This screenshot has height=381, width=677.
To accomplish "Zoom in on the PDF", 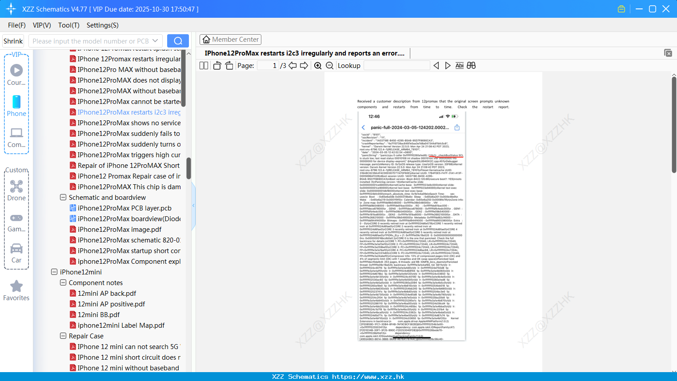I will [318, 66].
